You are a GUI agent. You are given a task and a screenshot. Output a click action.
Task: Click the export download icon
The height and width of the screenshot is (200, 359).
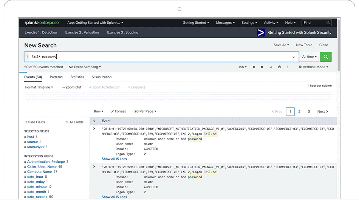point(287,67)
